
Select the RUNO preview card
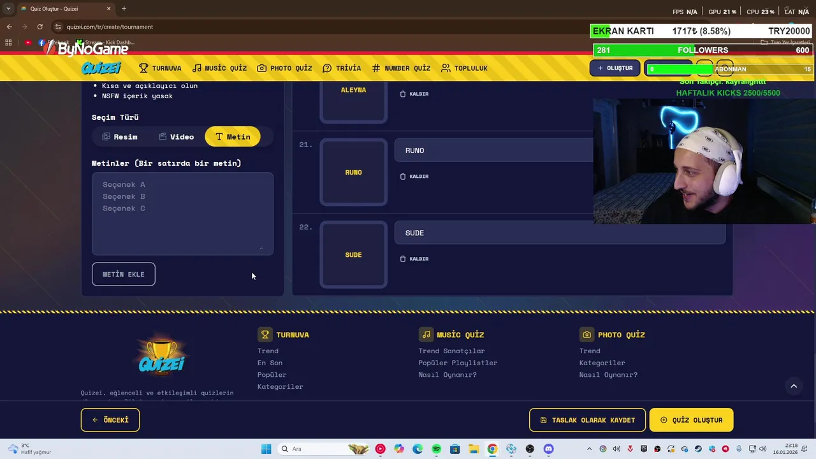[x=353, y=172]
